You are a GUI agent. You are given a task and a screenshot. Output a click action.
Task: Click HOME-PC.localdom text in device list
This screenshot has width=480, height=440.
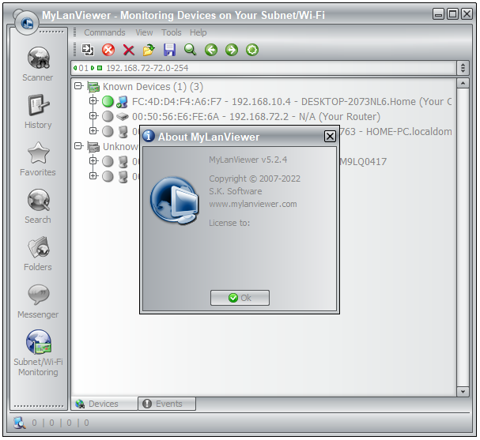pyautogui.click(x=409, y=132)
